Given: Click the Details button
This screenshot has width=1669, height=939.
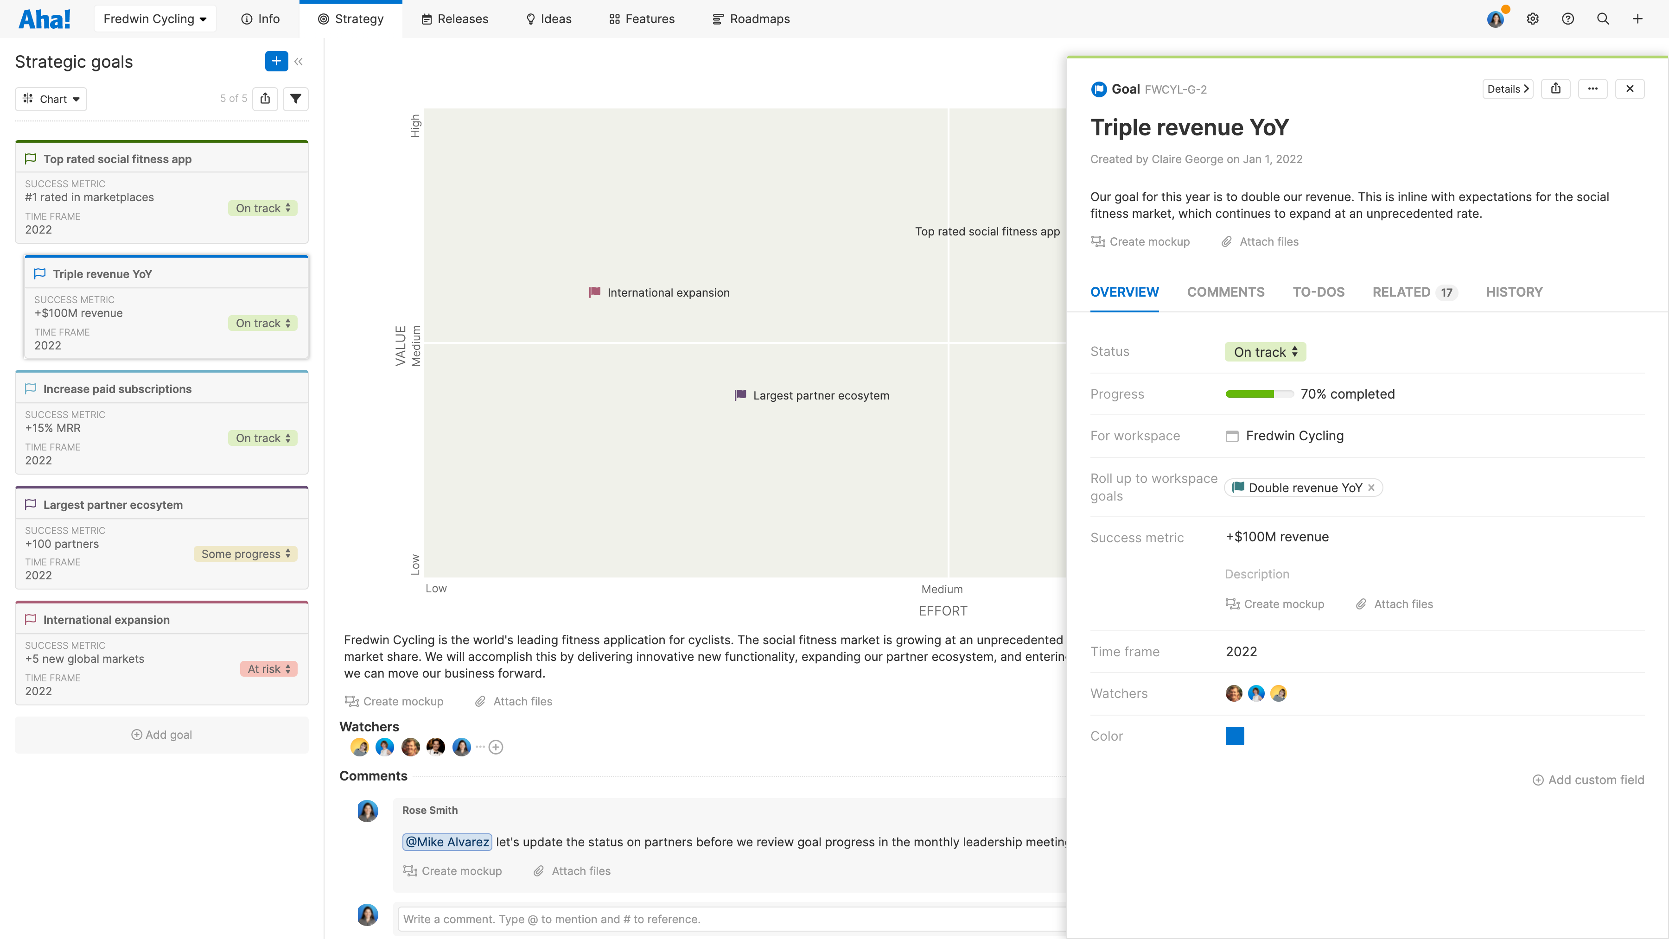Looking at the screenshot, I should coord(1507,89).
